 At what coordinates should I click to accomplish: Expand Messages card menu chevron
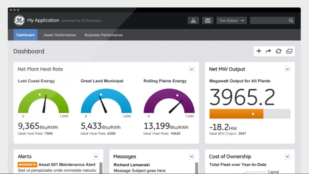[191, 157]
